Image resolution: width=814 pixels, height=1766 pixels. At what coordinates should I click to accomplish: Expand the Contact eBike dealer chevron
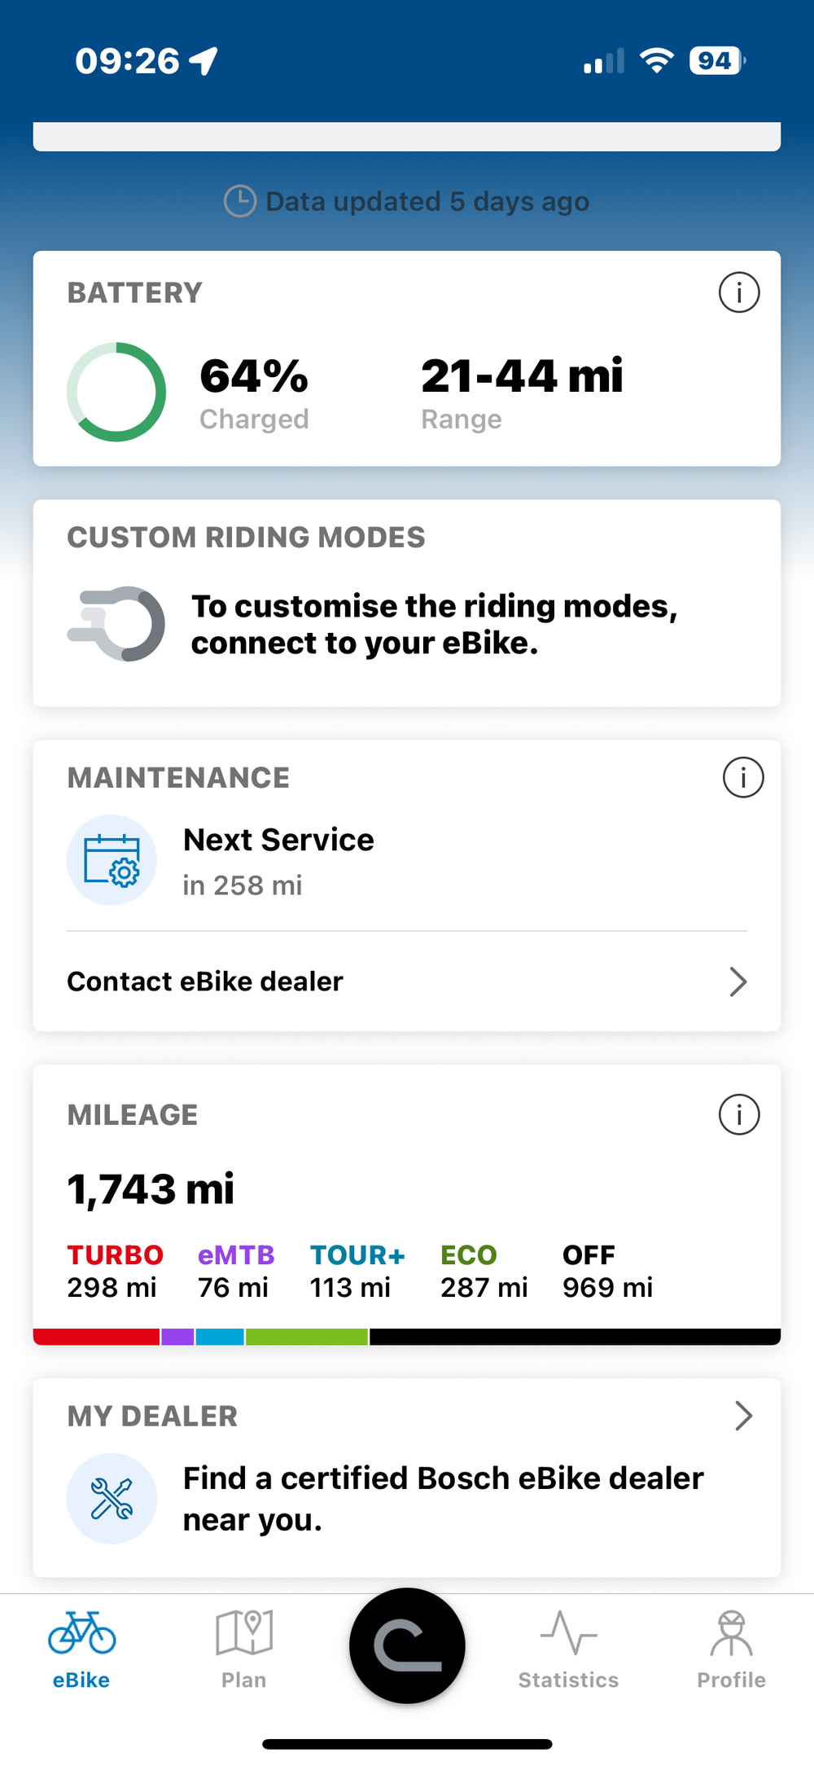(x=737, y=982)
